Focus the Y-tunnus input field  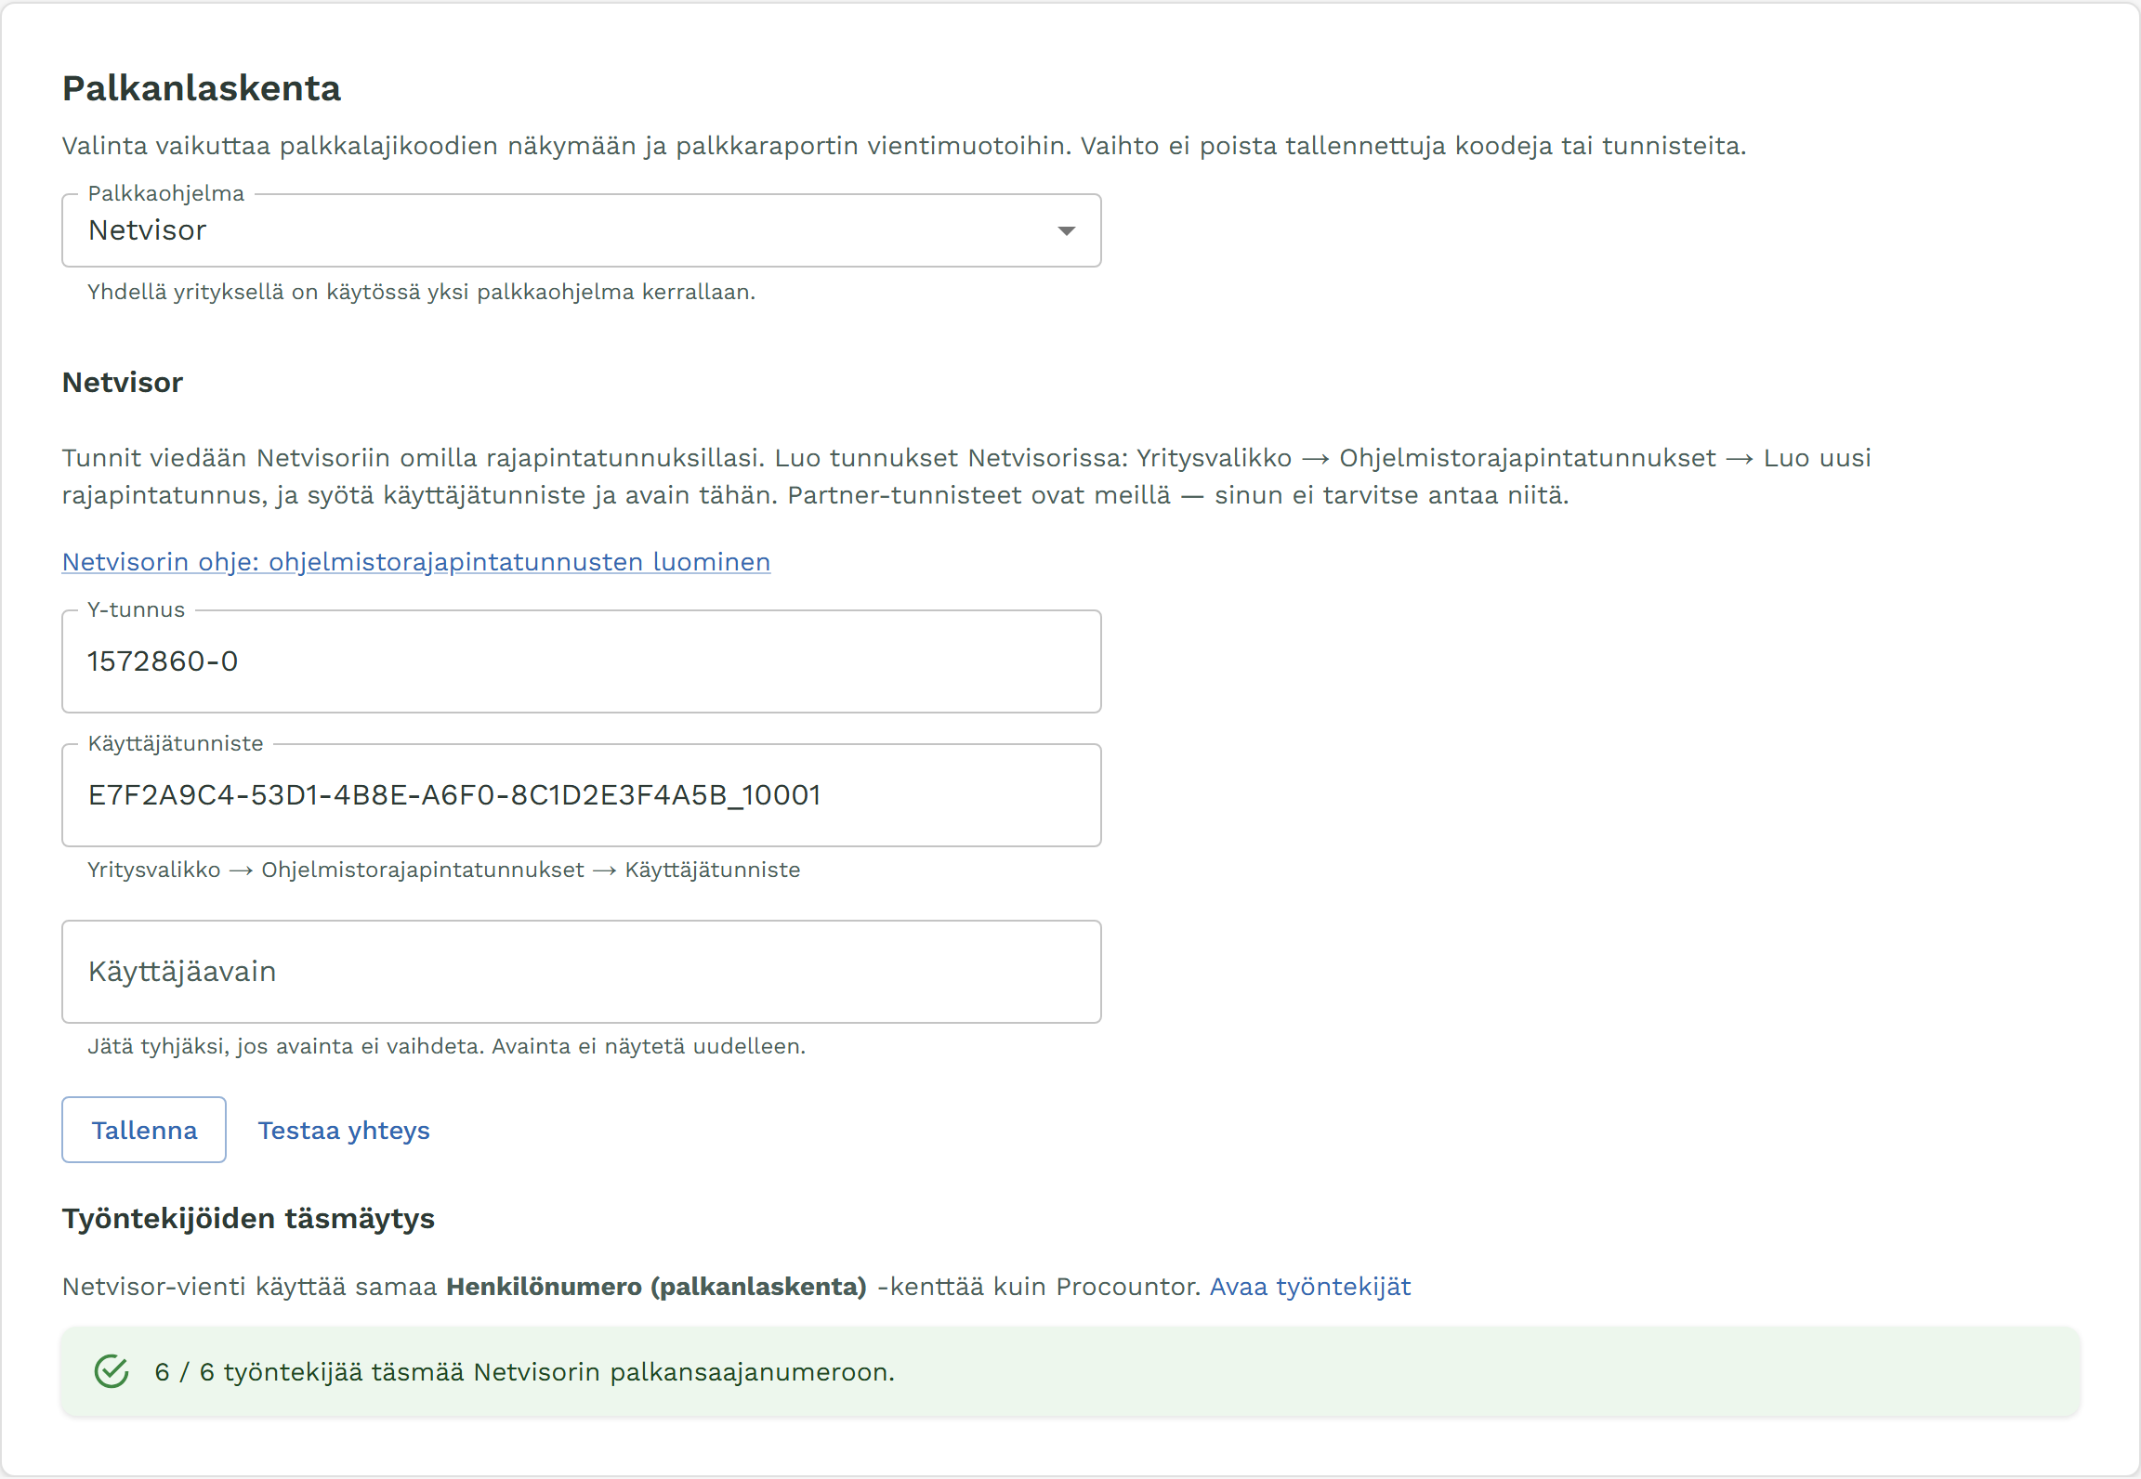pyautogui.click(x=582, y=661)
